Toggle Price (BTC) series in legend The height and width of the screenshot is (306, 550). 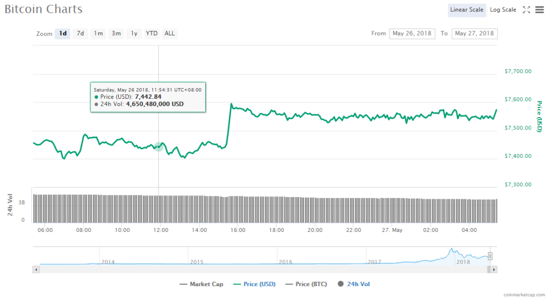(x=306, y=284)
